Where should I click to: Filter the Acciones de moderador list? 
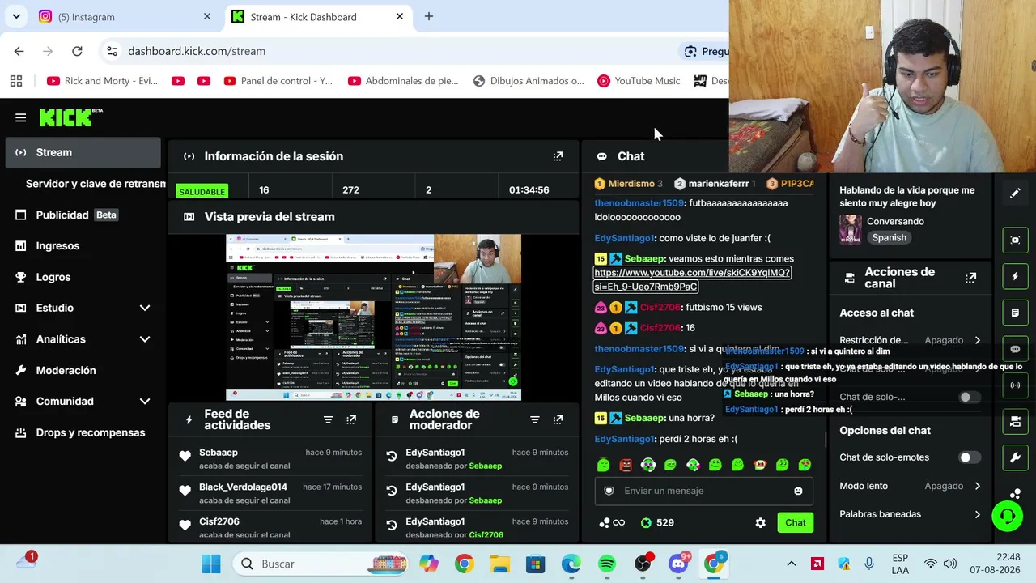[x=535, y=419]
